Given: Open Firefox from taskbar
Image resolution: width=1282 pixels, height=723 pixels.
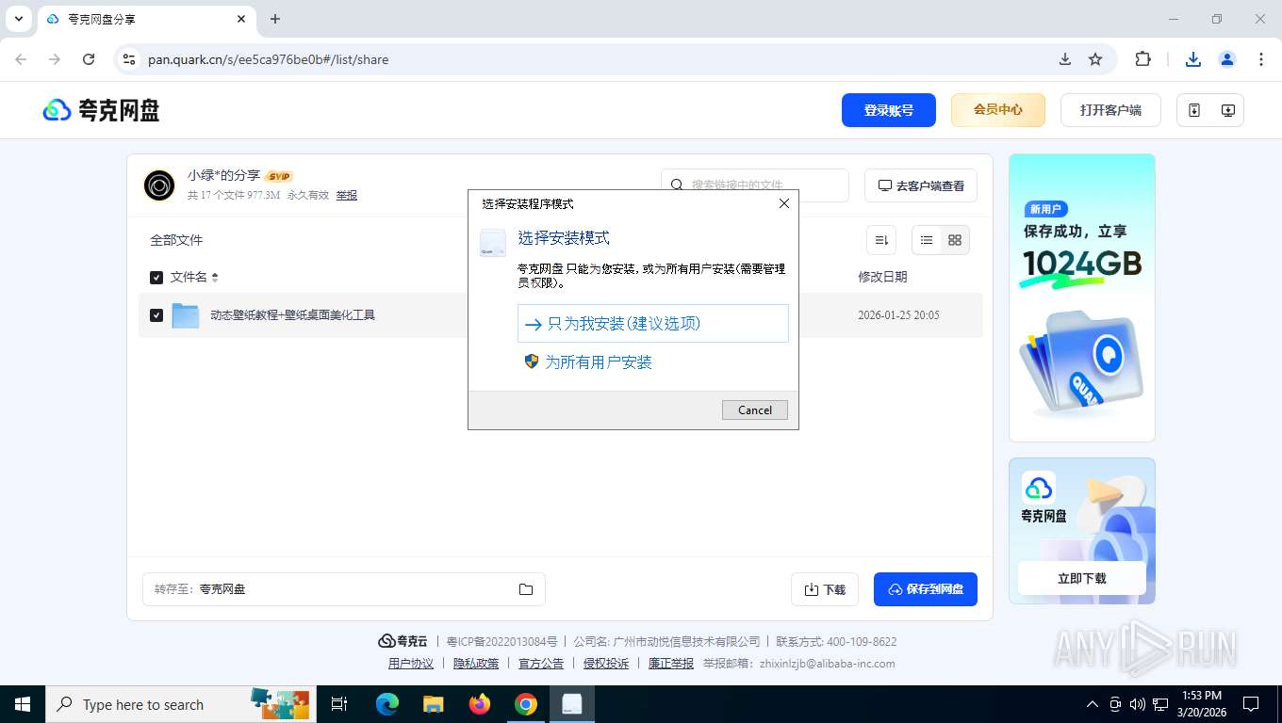Looking at the screenshot, I should pyautogui.click(x=480, y=704).
